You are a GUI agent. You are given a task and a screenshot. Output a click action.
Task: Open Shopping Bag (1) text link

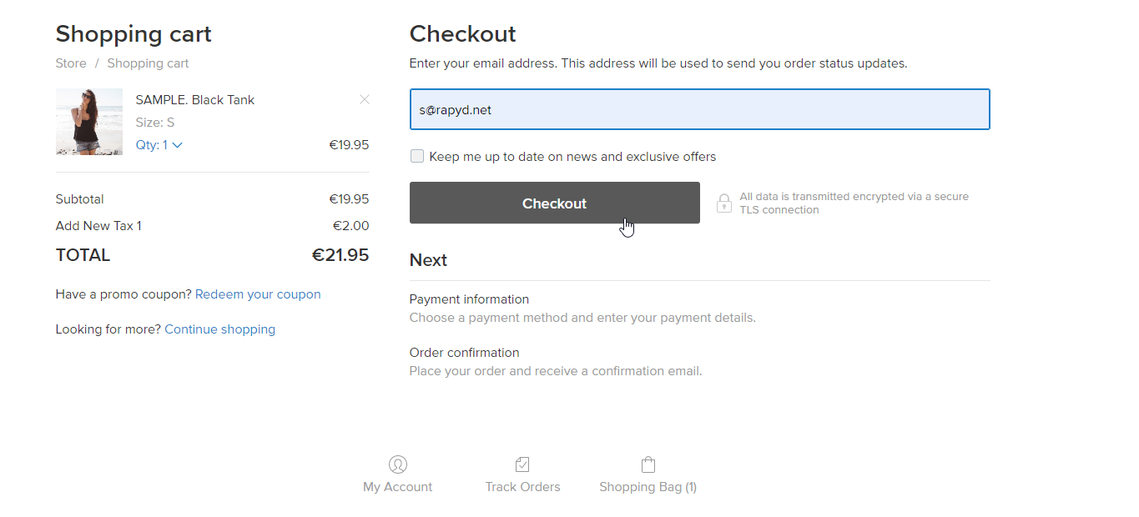[648, 487]
